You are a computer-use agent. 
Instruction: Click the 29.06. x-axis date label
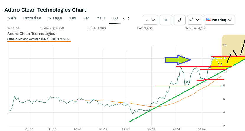click(202, 129)
